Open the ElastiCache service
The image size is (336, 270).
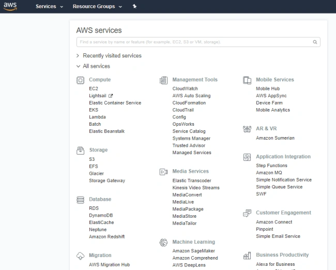(x=101, y=222)
